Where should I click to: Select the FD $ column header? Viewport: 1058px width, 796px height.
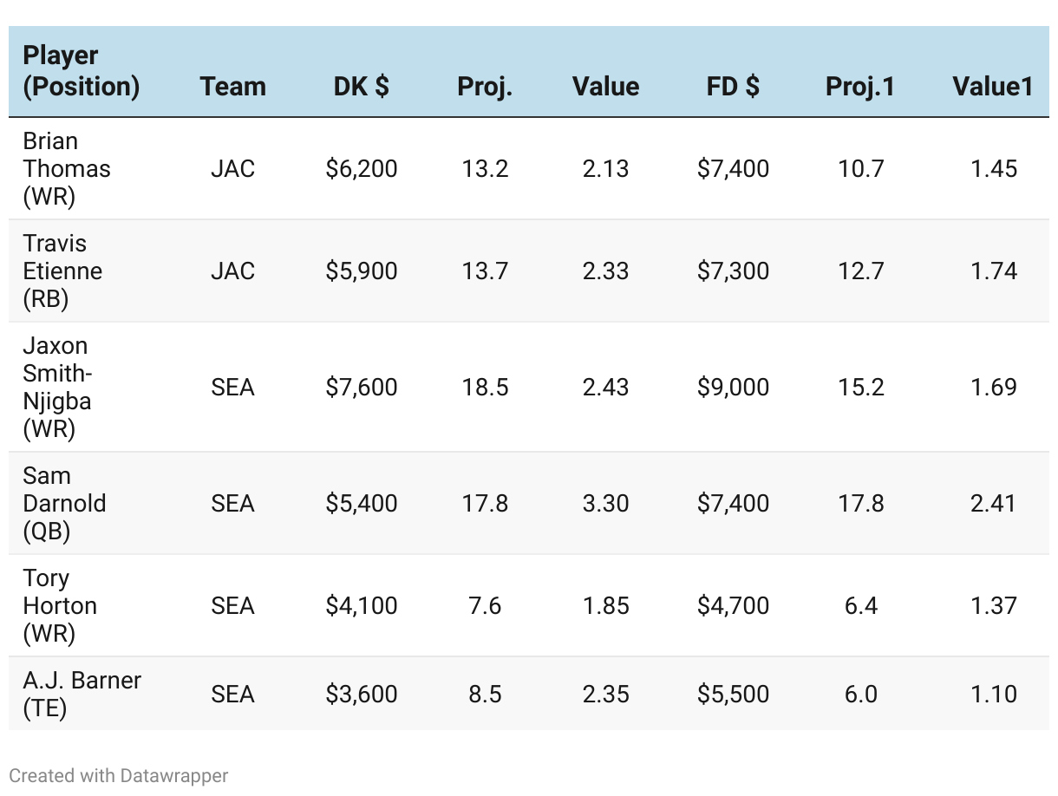coord(733,87)
